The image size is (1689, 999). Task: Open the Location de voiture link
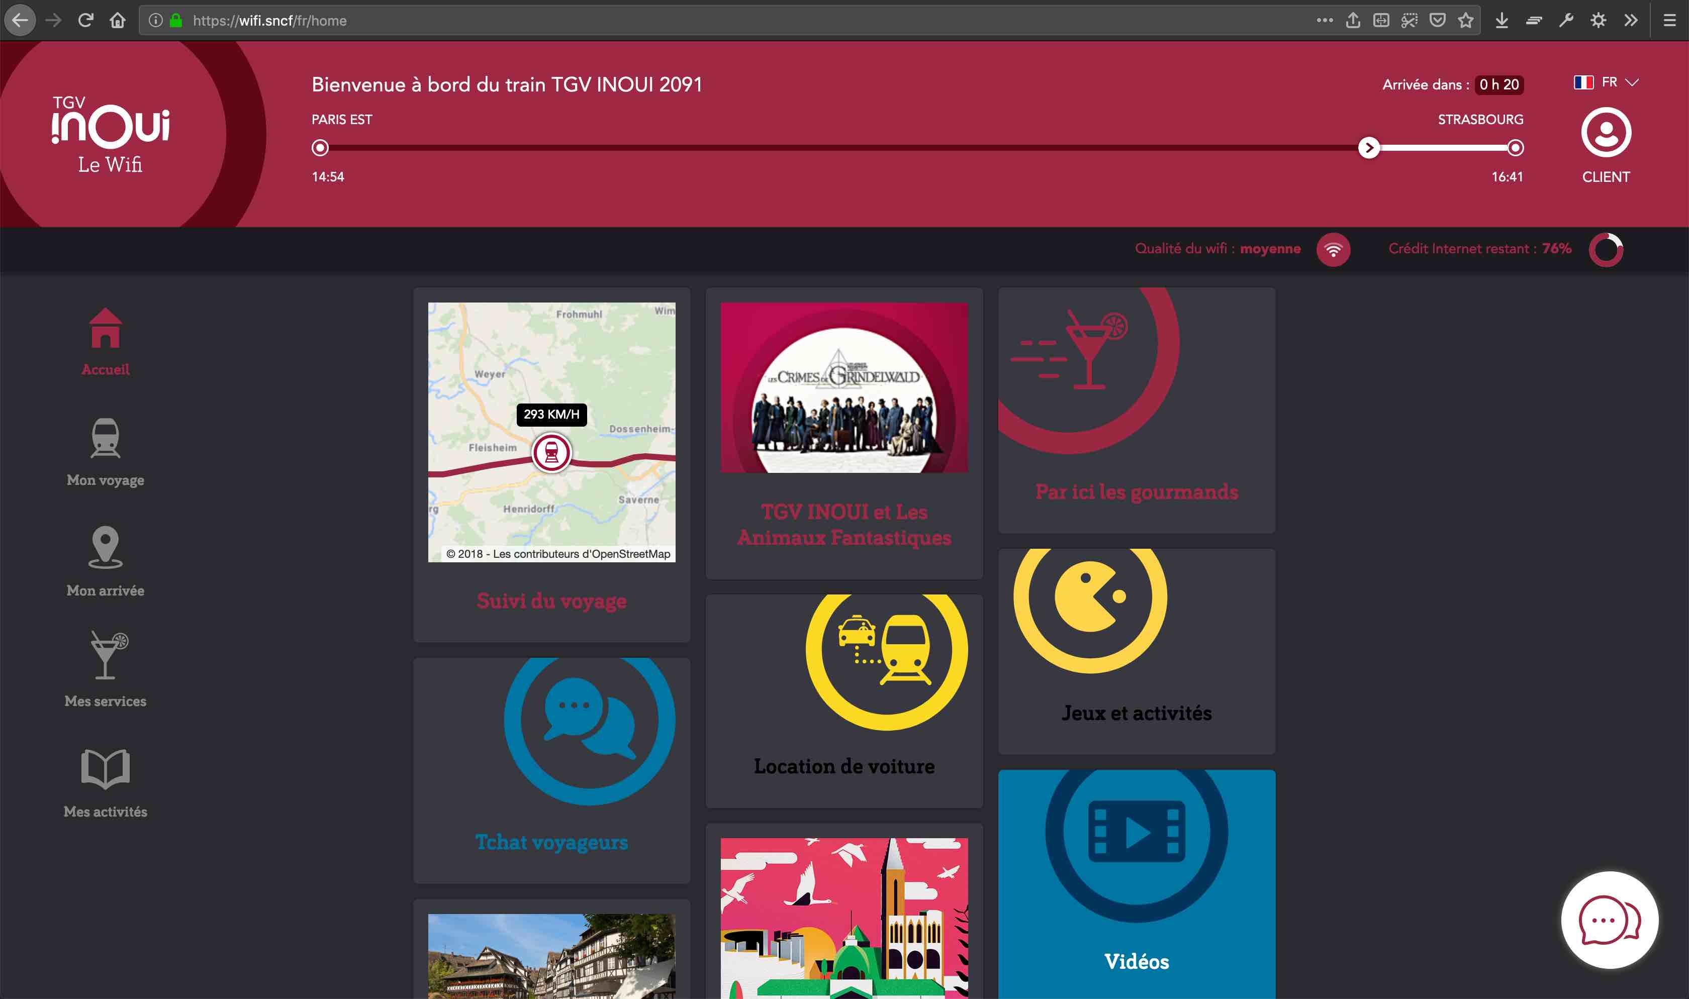tap(844, 766)
